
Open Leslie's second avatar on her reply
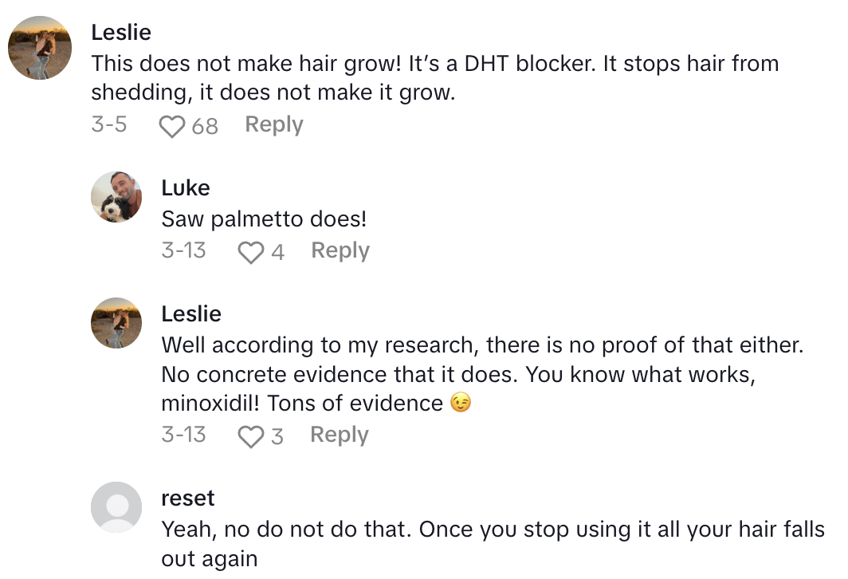[x=116, y=323]
